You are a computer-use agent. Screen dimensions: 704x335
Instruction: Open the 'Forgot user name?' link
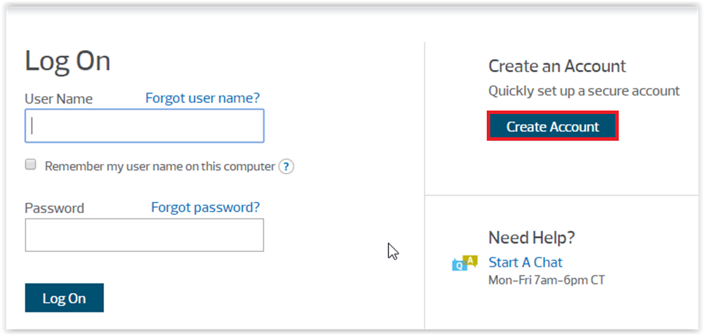coord(203,98)
